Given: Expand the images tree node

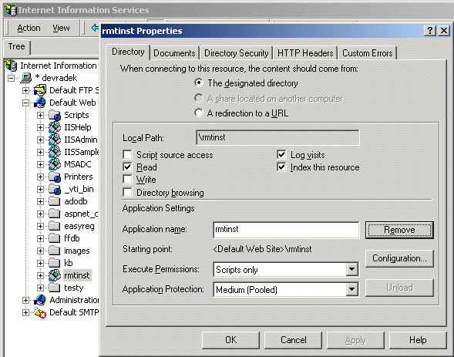Looking at the screenshot, I should click(x=41, y=251).
